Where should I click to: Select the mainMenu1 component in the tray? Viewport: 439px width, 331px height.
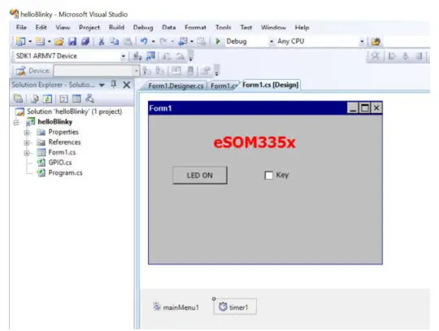[176, 307]
